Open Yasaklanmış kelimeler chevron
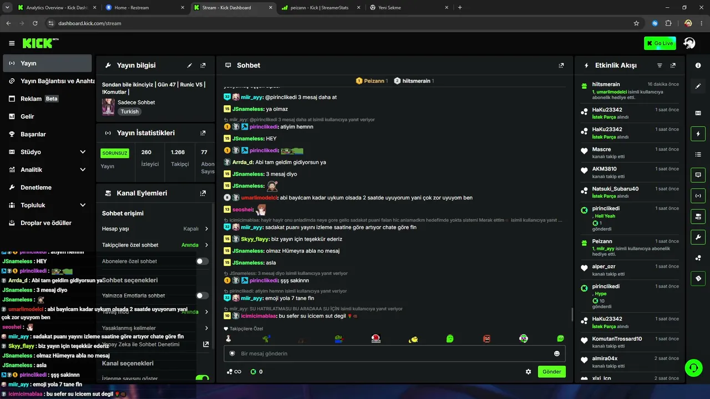 [206, 328]
